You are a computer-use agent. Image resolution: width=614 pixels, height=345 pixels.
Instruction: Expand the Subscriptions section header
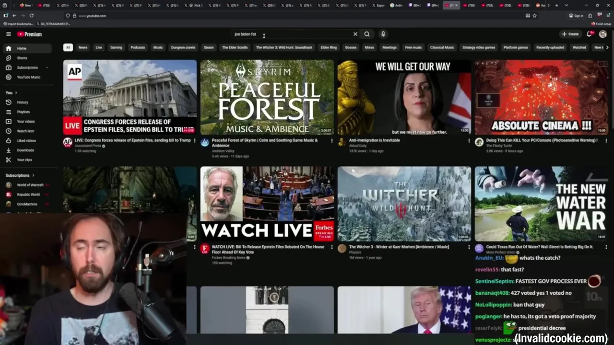click(20, 175)
